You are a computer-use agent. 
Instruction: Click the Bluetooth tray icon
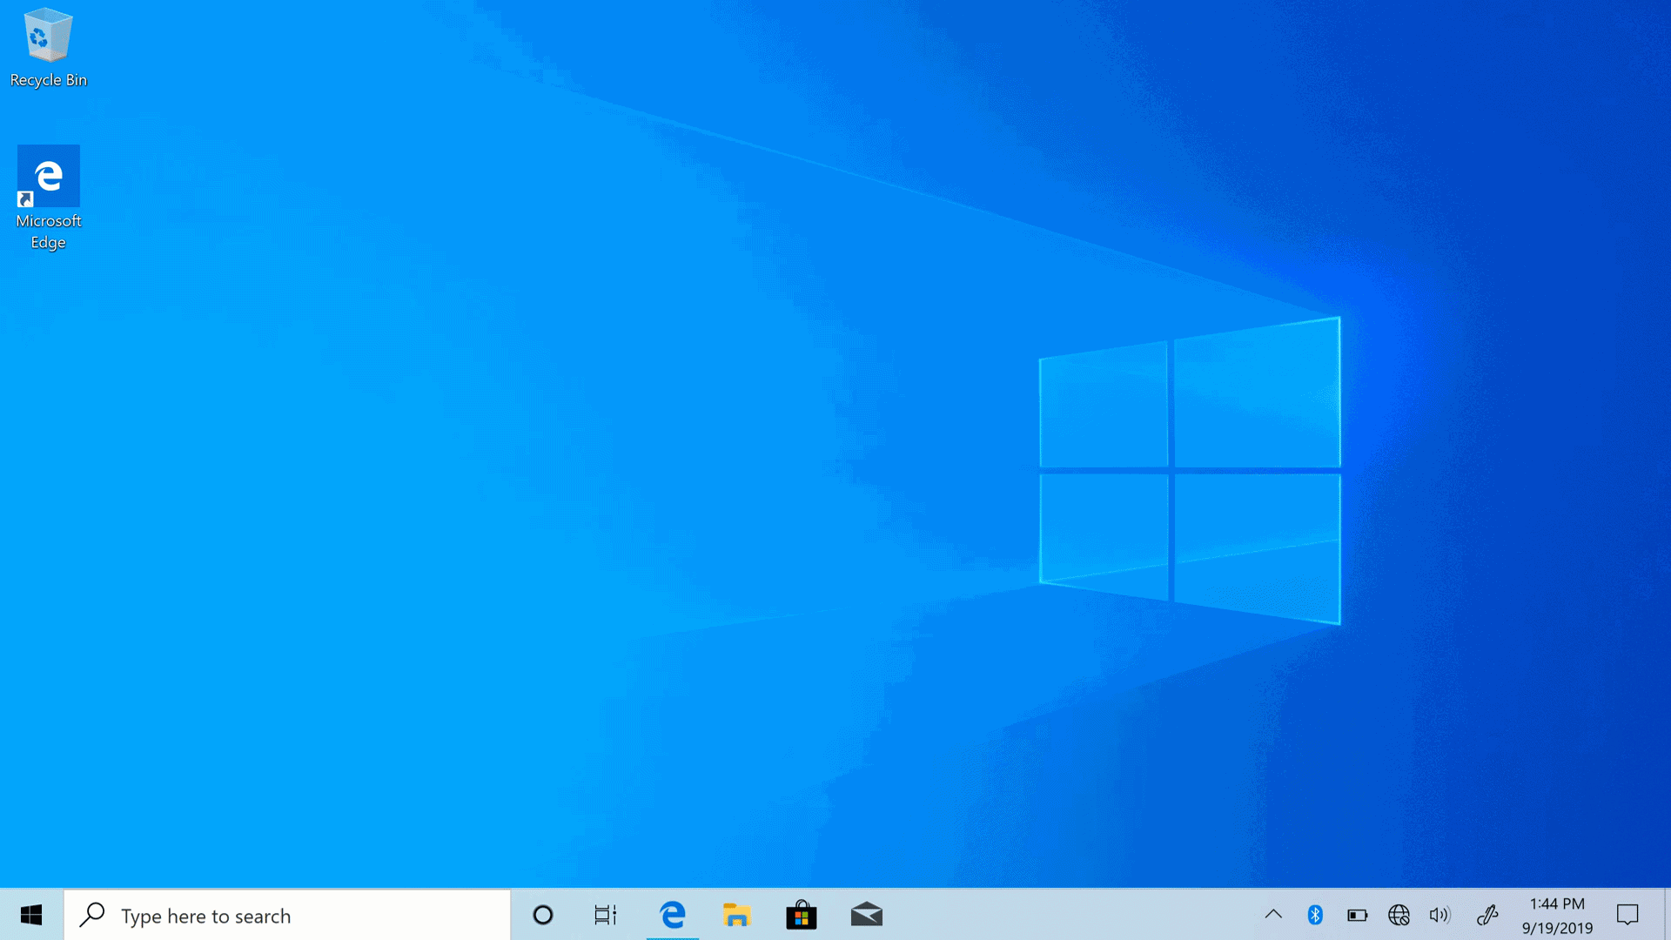[1315, 915]
